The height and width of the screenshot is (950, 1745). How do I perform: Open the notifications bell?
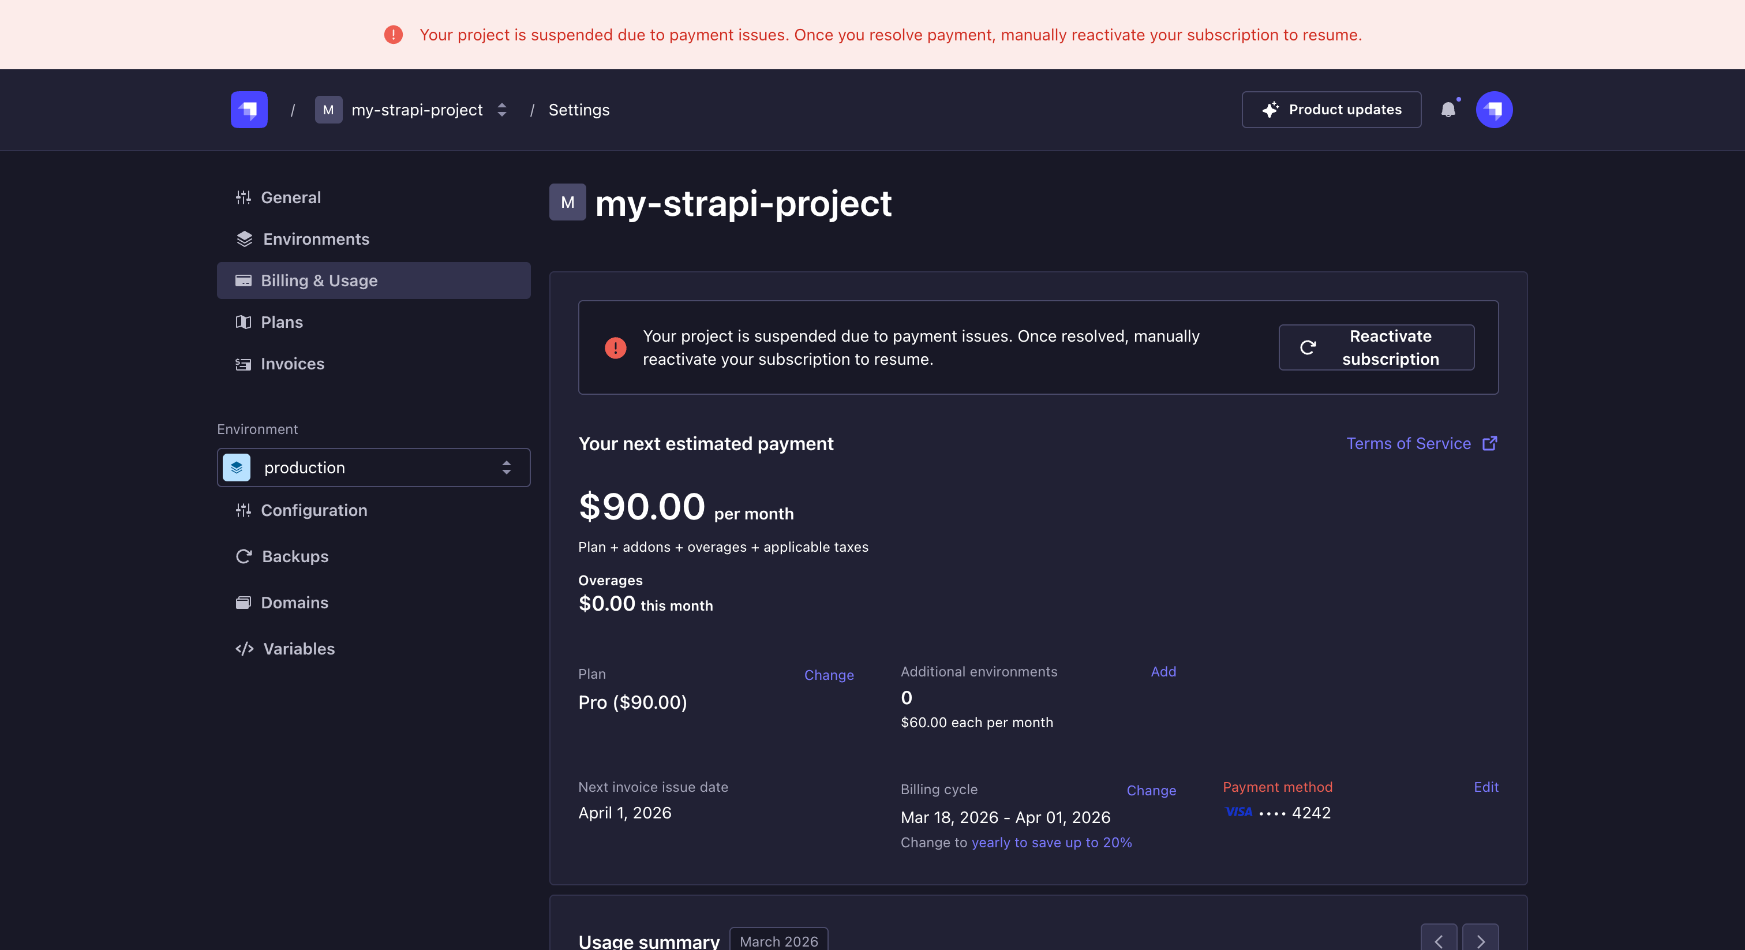pos(1448,110)
